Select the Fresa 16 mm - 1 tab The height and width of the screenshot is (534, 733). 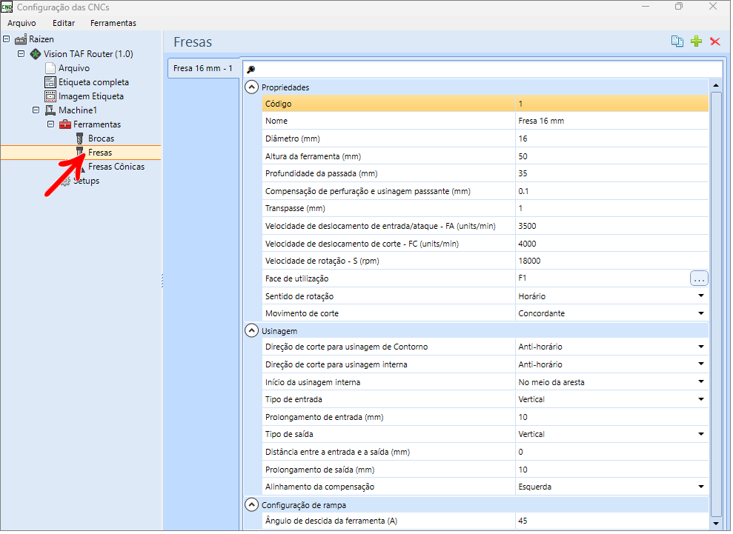click(x=203, y=69)
